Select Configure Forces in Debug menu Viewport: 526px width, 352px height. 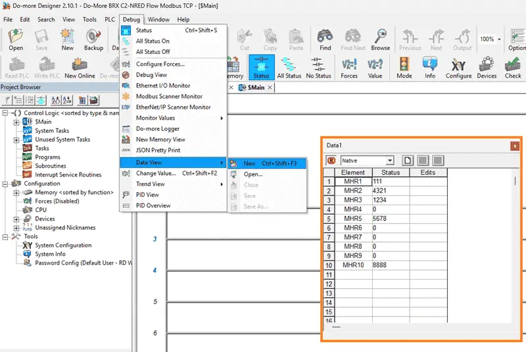click(173, 64)
